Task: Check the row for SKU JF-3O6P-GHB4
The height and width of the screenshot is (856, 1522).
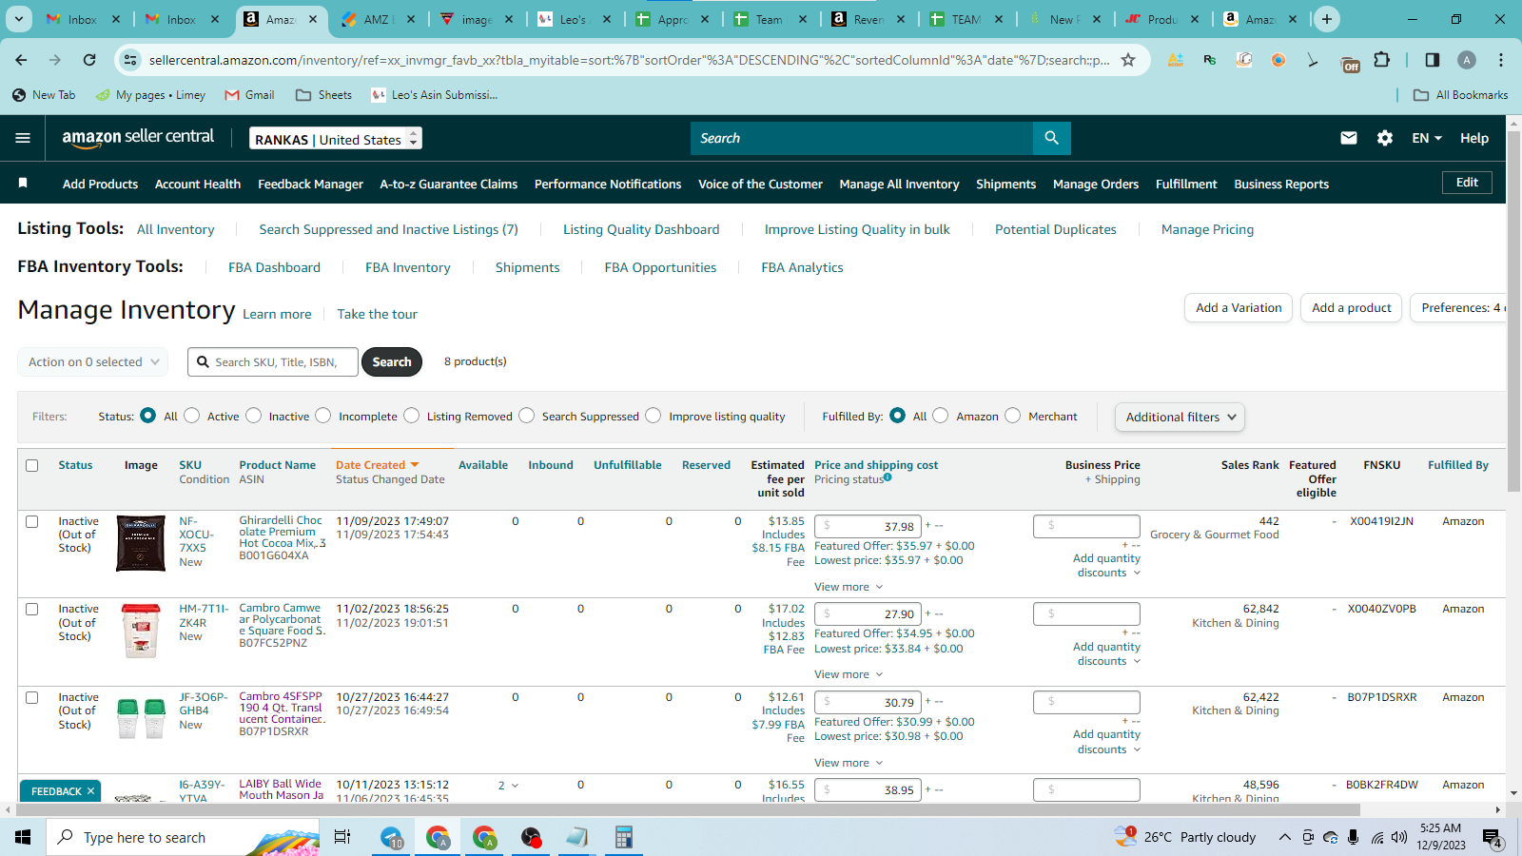Action: click(32, 698)
